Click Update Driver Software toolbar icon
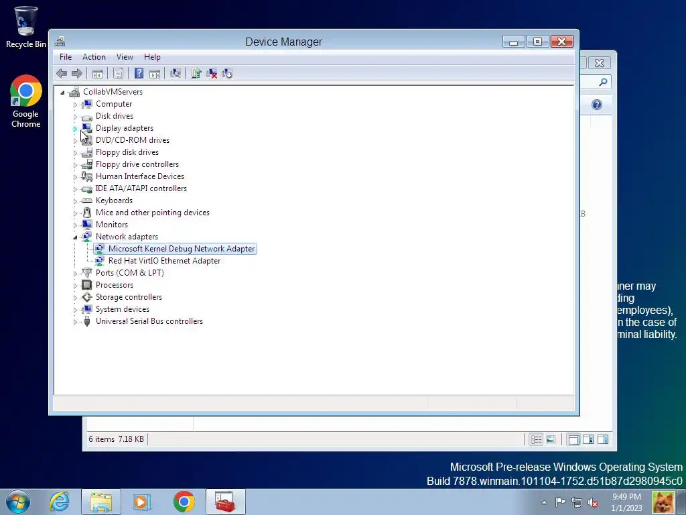Viewport: 686px width, 515px height. click(x=196, y=74)
